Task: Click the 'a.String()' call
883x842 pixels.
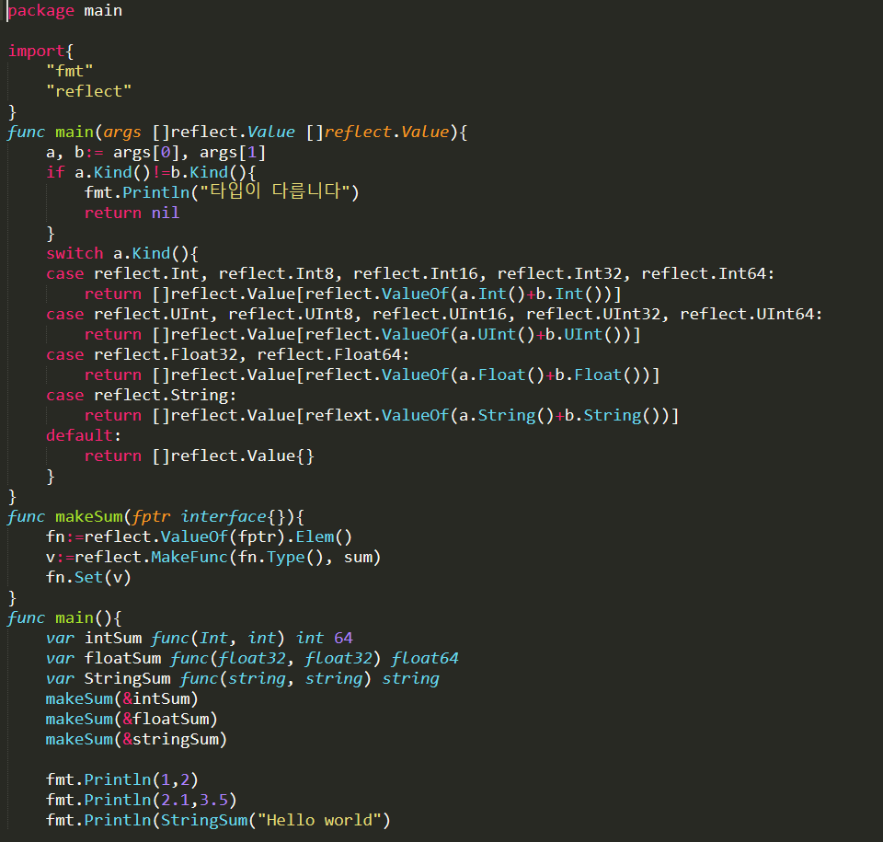Action: (x=507, y=416)
